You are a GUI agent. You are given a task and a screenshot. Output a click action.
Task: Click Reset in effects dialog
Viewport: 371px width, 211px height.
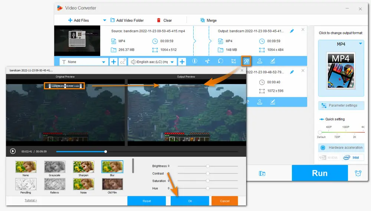(x=147, y=201)
